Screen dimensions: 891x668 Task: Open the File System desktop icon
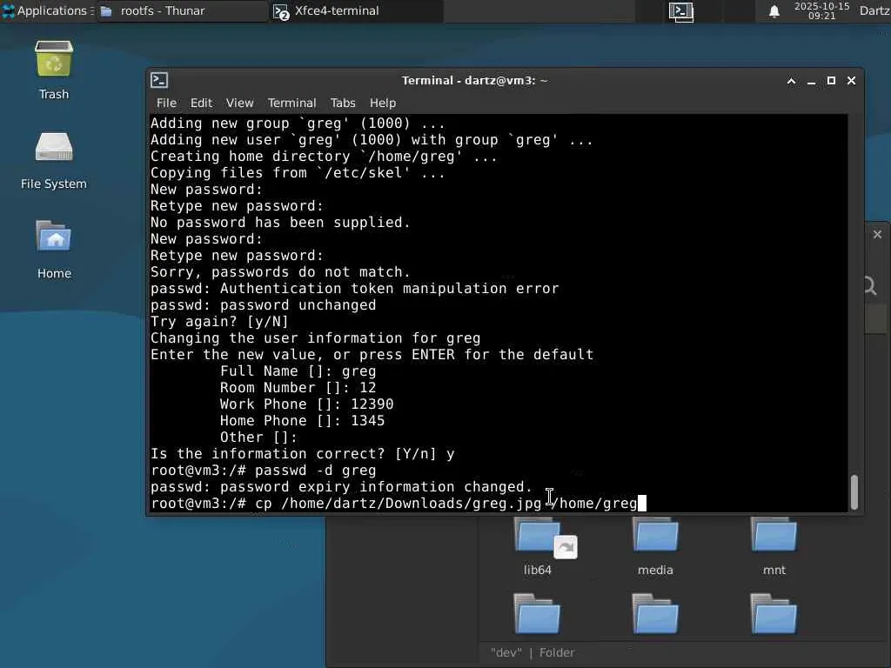54,160
